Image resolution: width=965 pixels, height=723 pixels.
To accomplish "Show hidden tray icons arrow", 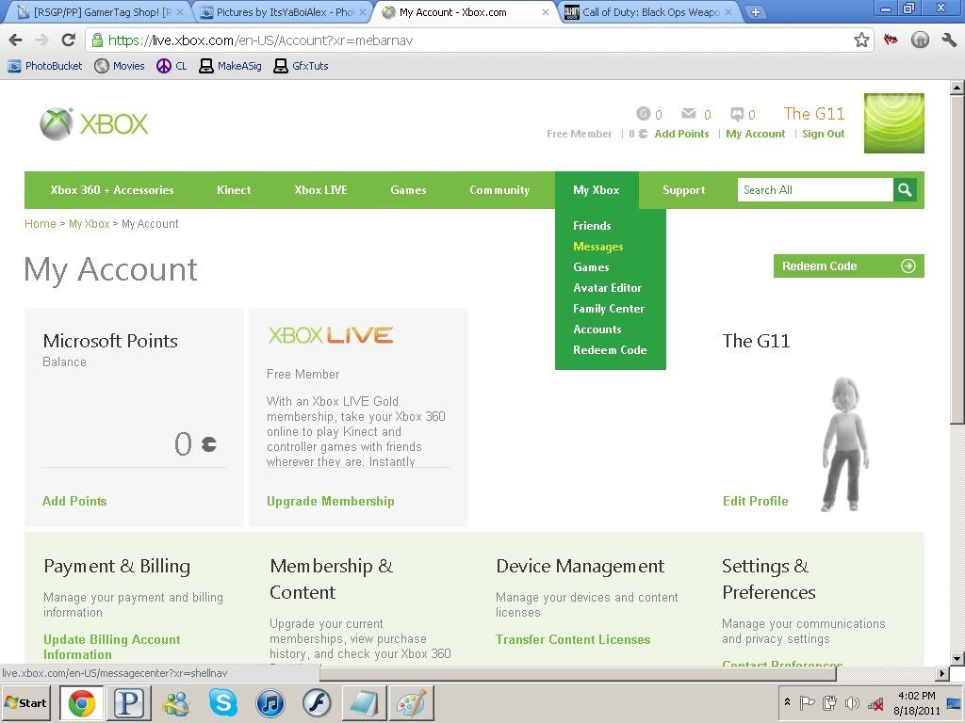I will 787,701.
